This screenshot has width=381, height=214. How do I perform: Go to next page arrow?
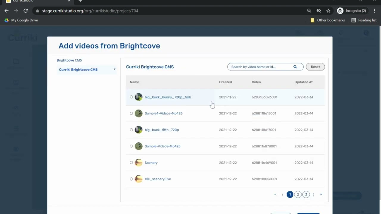pyautogui.click(x=313, y=195)
